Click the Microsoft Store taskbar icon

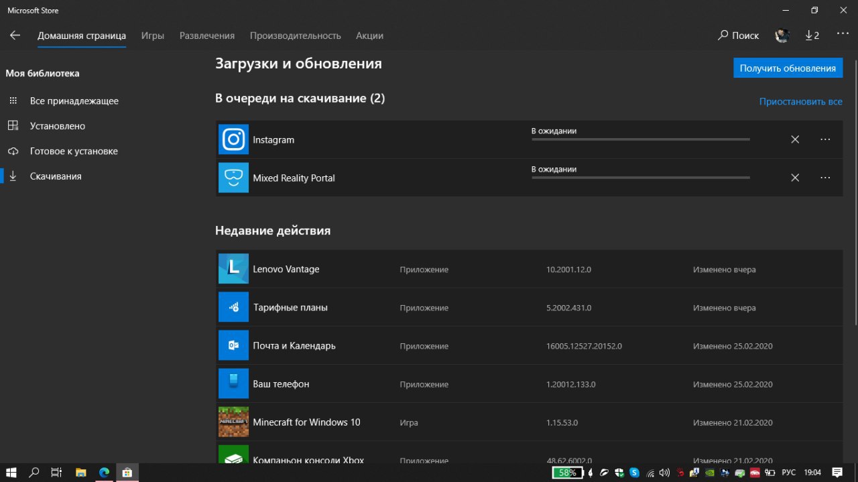127,472
